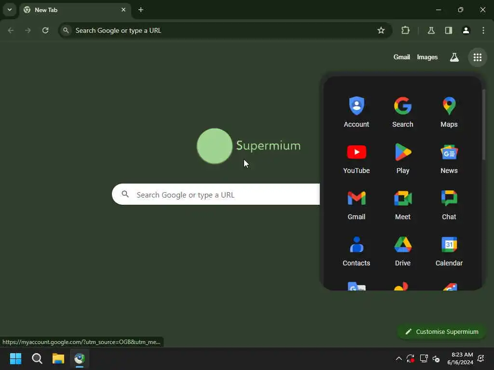Open the Search Labs flask icon on the page
494x370 pixels.
454,57
